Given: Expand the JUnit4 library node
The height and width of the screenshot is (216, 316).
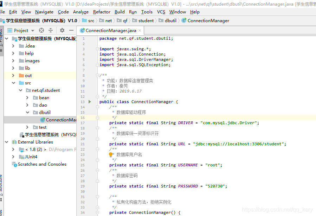Looking at the screenshot, I should 13,157.
